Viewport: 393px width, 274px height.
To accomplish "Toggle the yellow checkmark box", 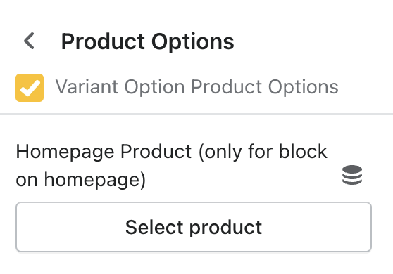I will point(30,88).
